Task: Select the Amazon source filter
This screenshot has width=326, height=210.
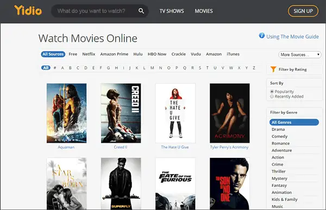Action: 214,54
